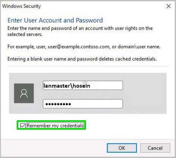Focus the lanmaster\hosein username field
Screen dimensions: 176x158
[x=83, y=86]
